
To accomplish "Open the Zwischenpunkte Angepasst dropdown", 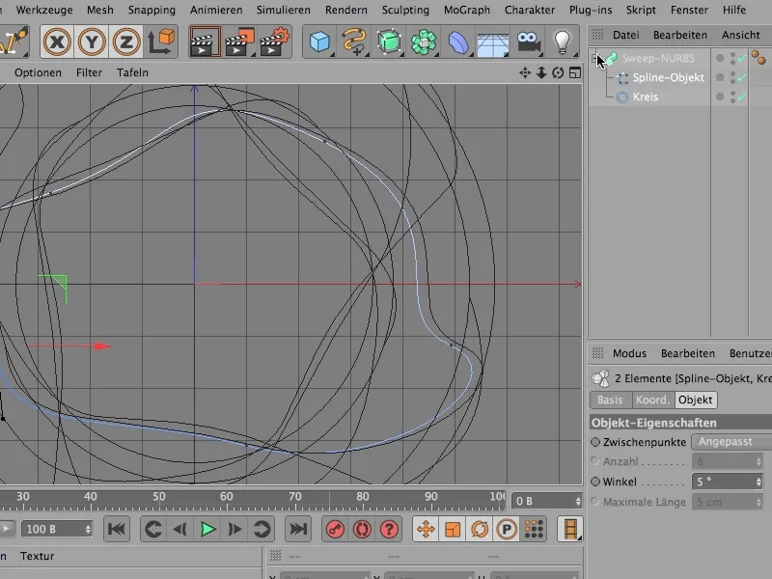I will click(x=731, y=442).
